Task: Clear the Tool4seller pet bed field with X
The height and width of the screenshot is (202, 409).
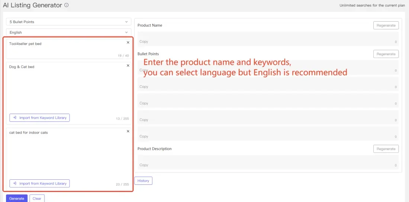Action: click(x=128, y=42)
